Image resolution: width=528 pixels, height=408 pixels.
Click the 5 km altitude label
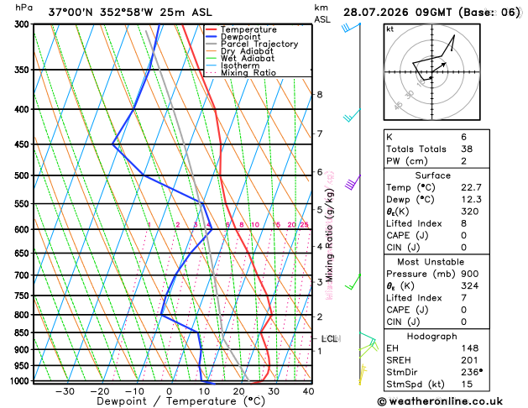coord(320,209)
